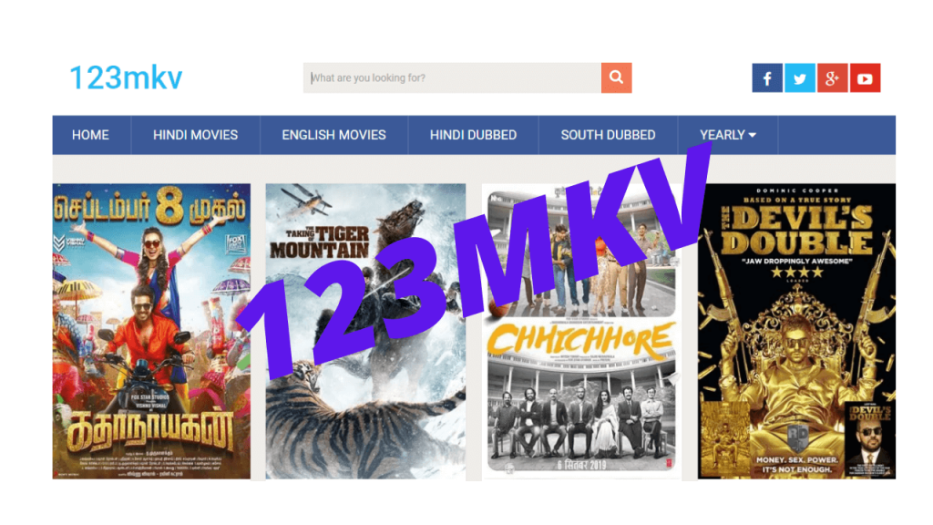This screenshot has width=933, height=525.
Task: Click the Chhichhore orange title text
Action: (x=581, y=339)
